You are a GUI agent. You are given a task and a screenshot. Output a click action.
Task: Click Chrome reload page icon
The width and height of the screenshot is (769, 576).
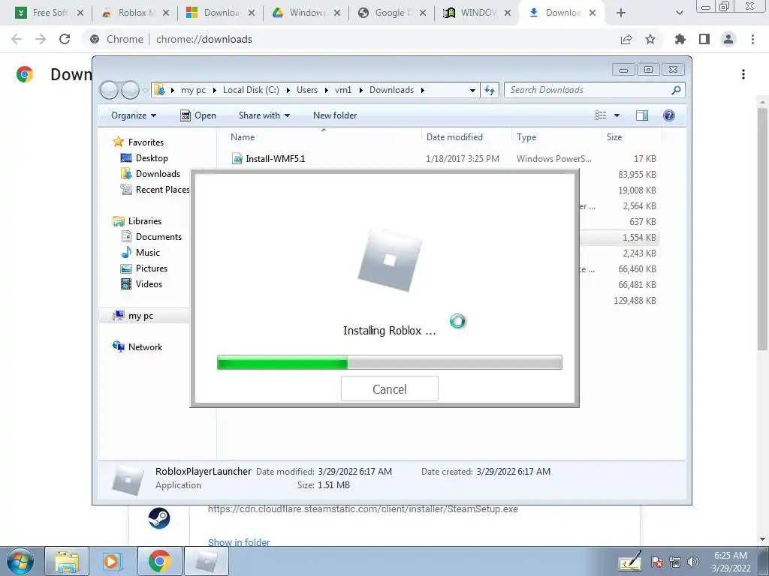pos(65,39)
